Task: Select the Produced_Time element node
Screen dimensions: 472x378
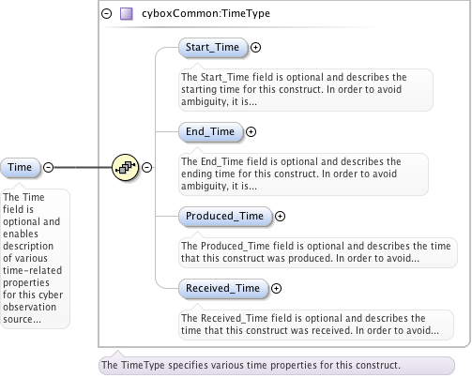Action: tap(225, 216)
